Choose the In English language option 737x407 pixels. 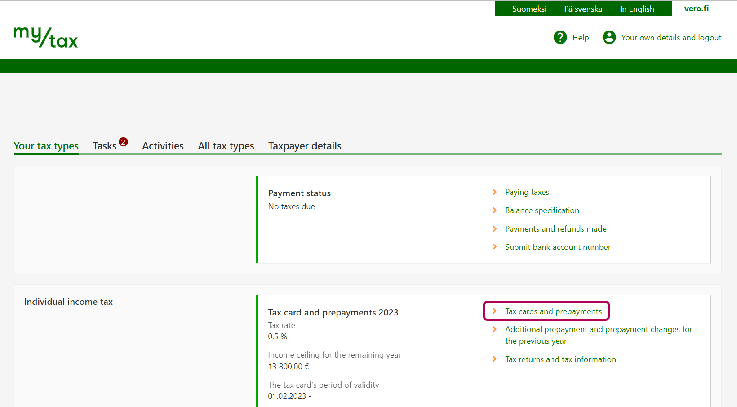(x=637, y=9)
